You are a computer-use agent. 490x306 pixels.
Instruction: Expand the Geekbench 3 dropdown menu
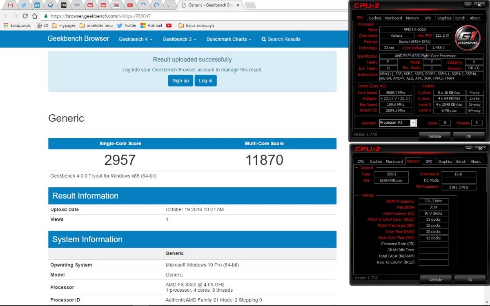click(179, 39)
